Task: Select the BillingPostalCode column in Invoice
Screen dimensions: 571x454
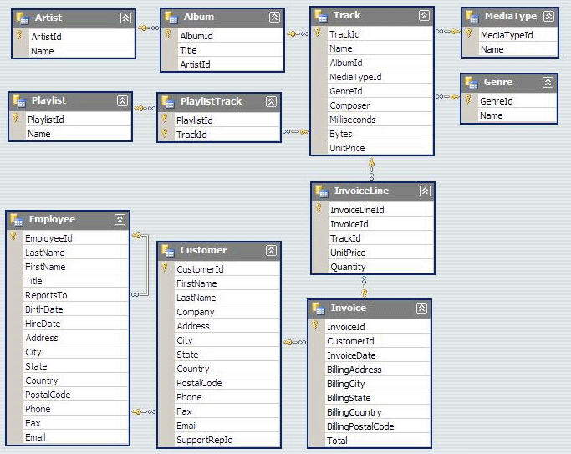Action: (378, 426)
